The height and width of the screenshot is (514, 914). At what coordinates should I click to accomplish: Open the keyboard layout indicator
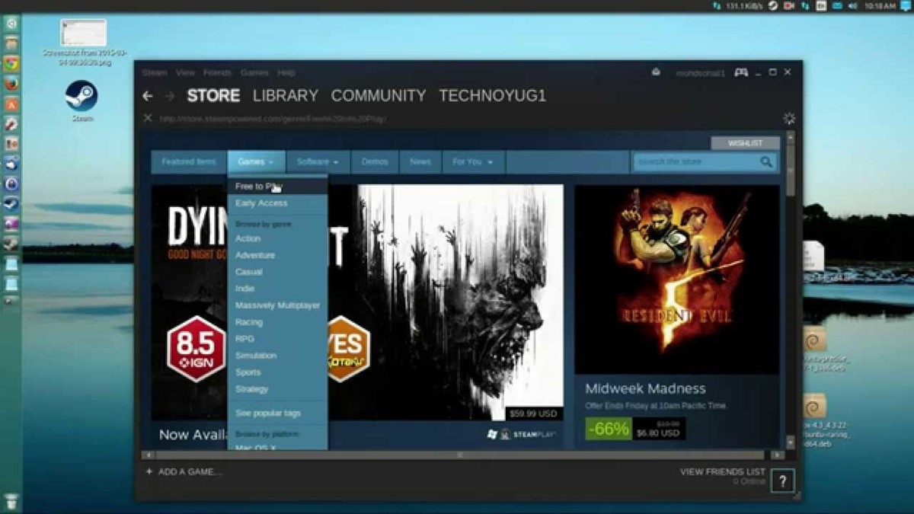tap(821, 5)
